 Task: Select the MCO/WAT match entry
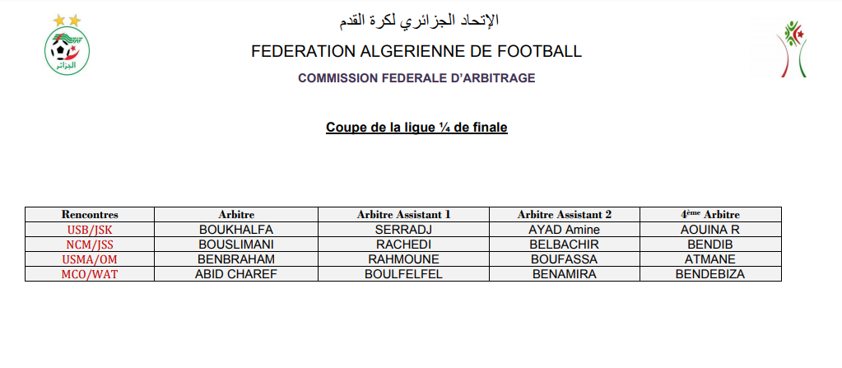pos(90,274)
